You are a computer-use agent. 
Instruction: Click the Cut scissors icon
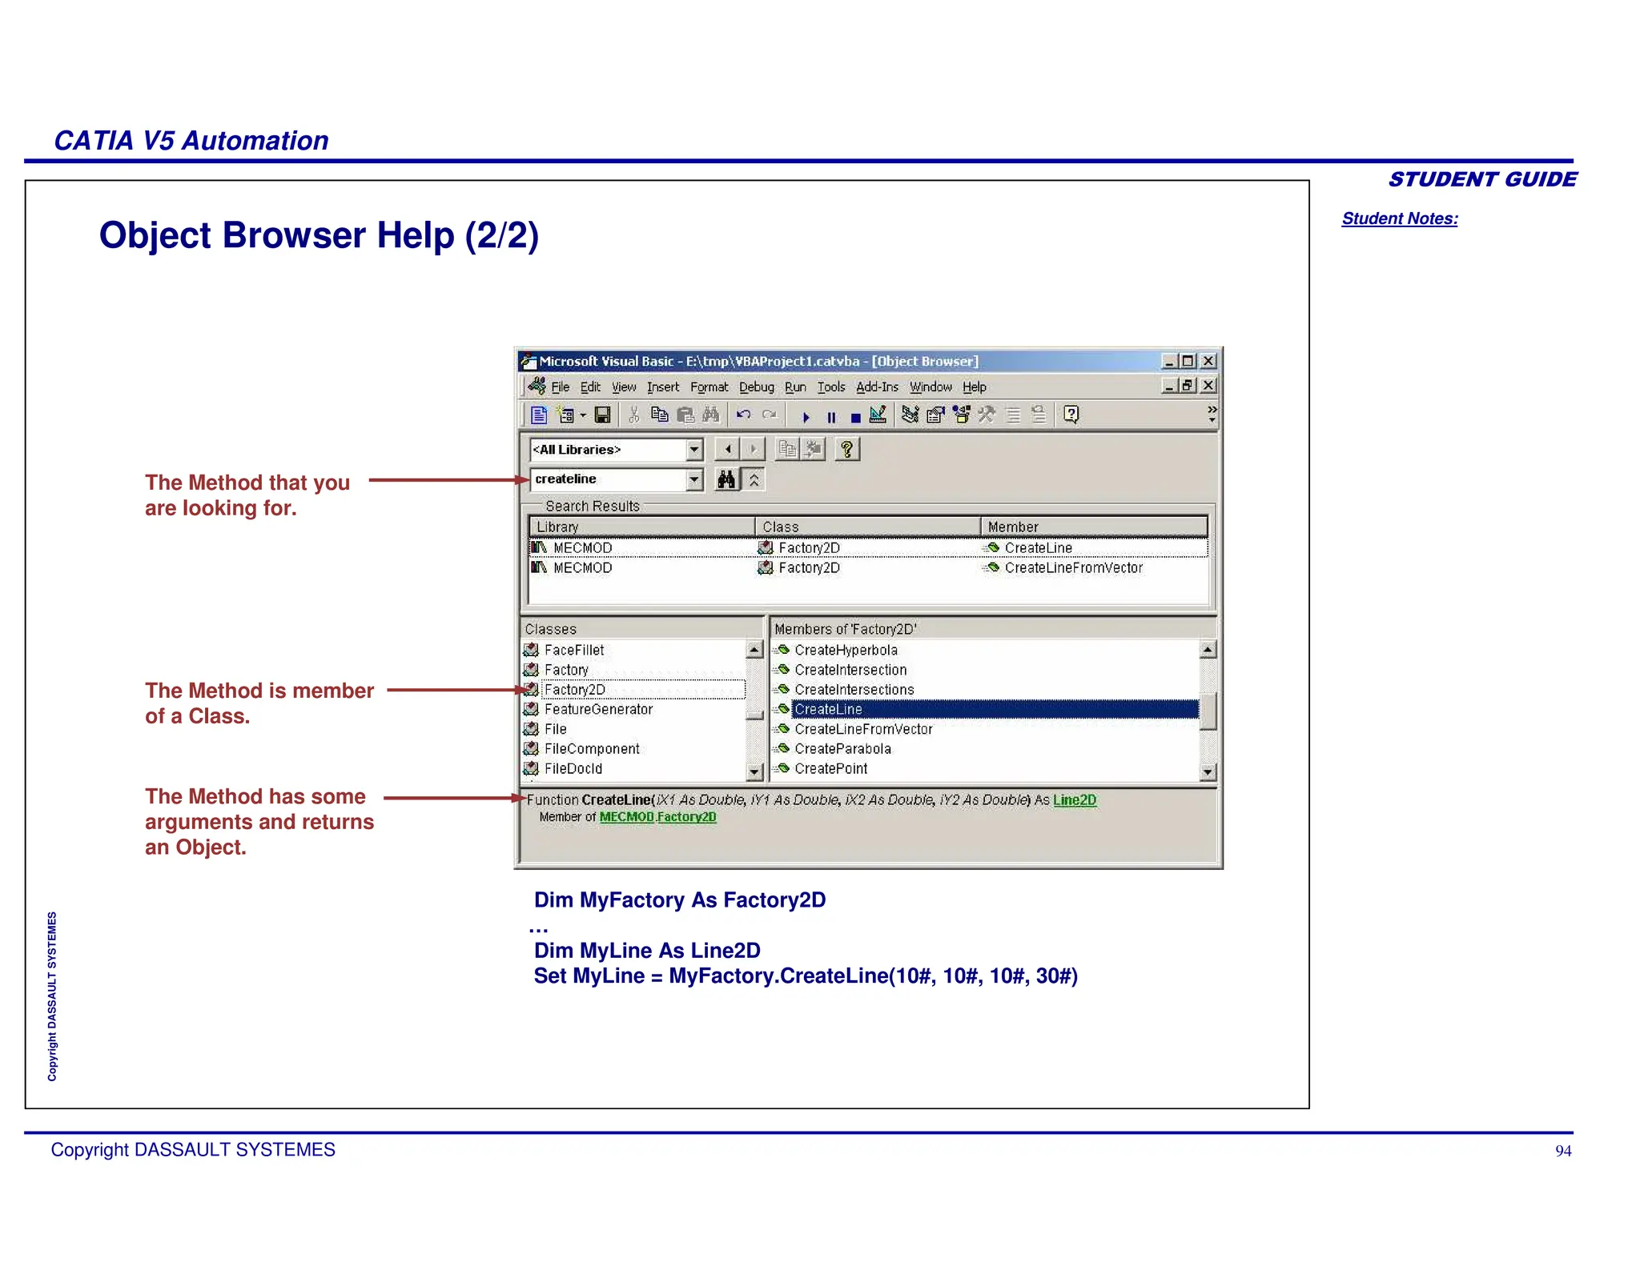pyautogui.click(x=633, y=415)
